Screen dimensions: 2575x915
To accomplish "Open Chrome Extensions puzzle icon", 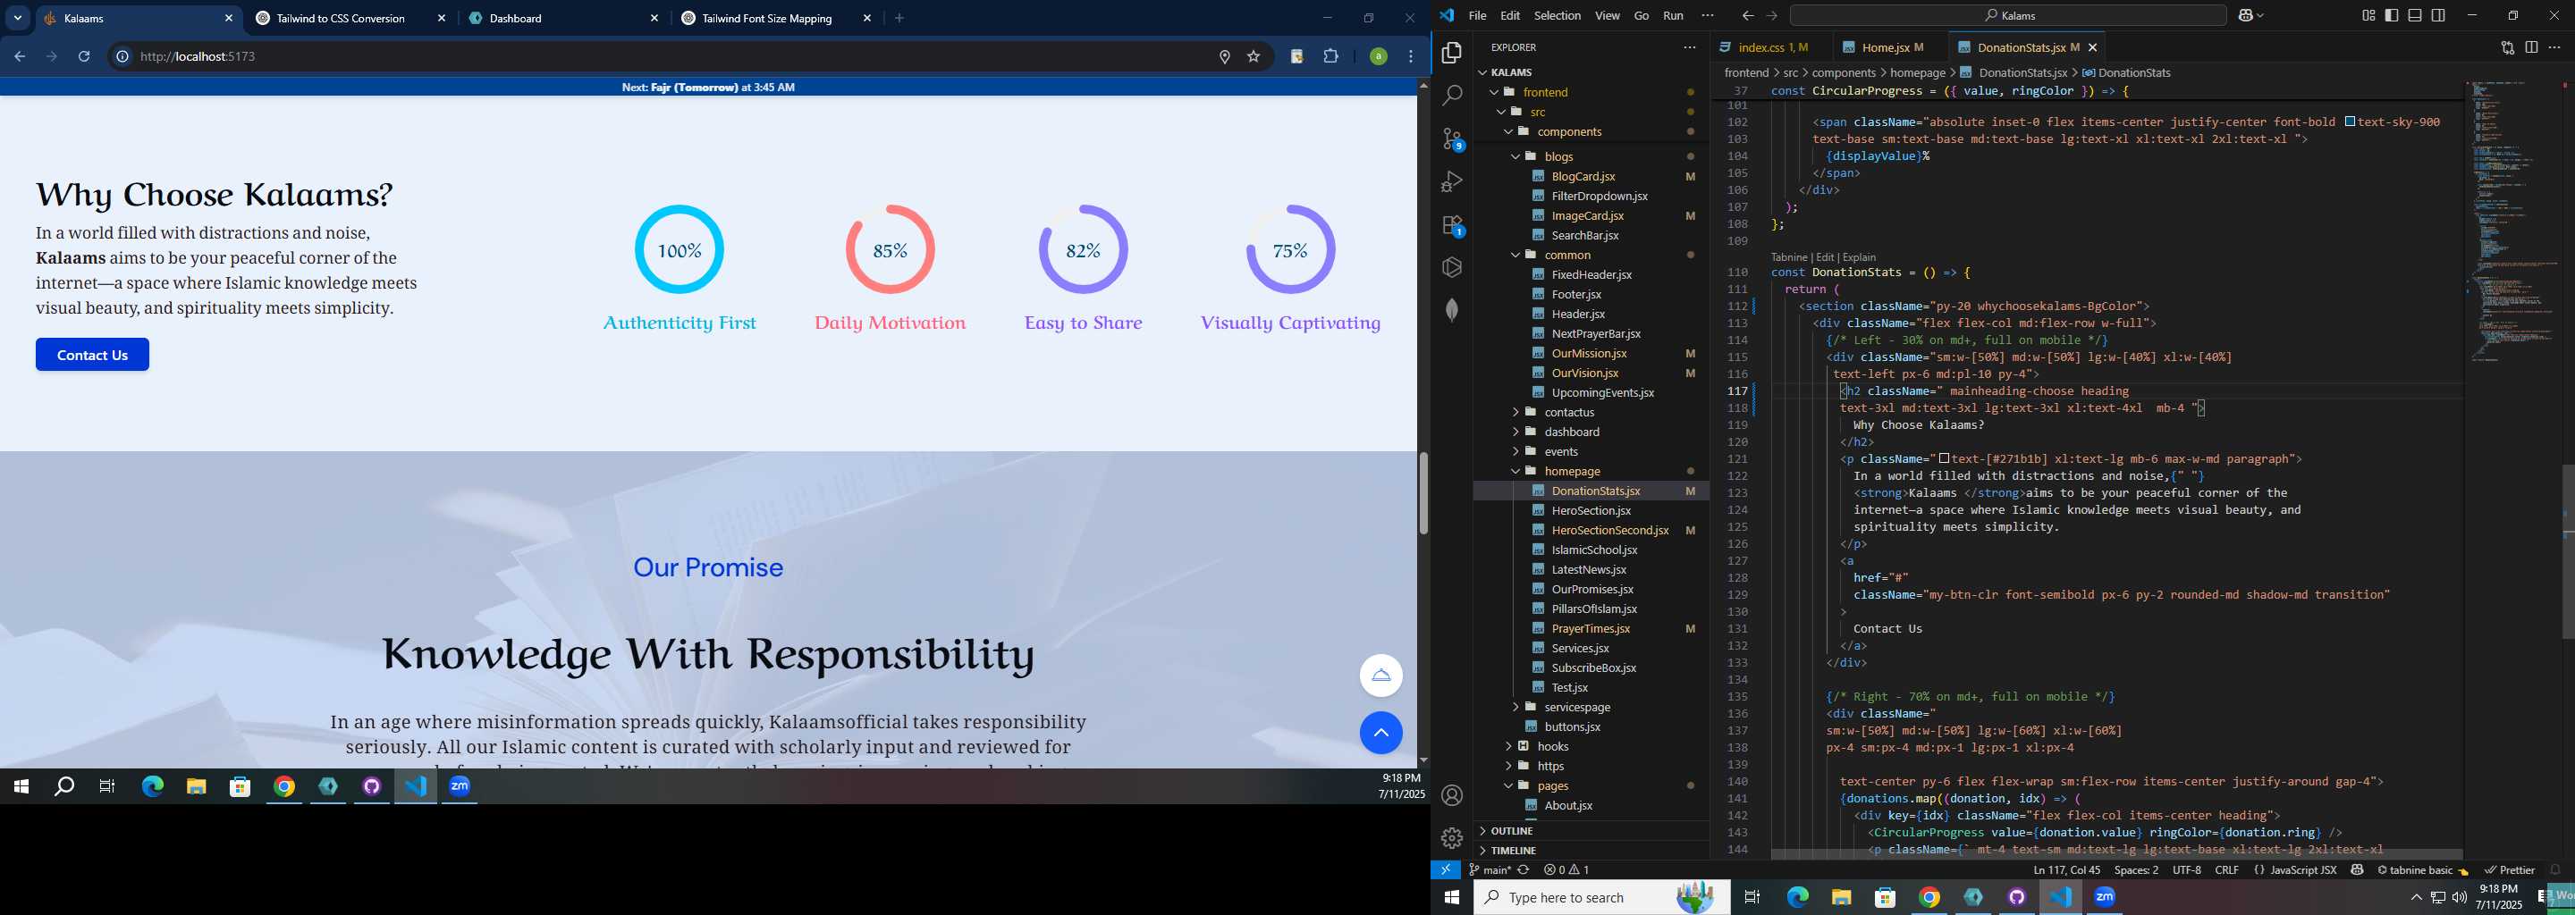I will tap(1330, 56).
